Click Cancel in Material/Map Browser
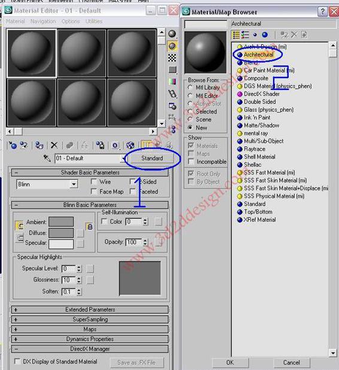This screenshot has width=339, height=370. pyautogui.click(x=292, y=362)
